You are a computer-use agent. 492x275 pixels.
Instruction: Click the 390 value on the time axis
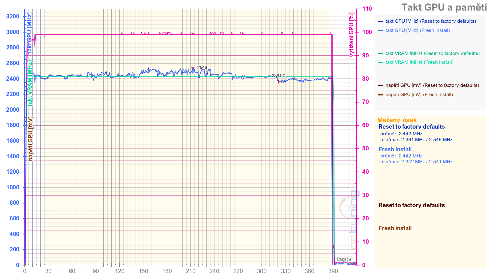point(333,271)
